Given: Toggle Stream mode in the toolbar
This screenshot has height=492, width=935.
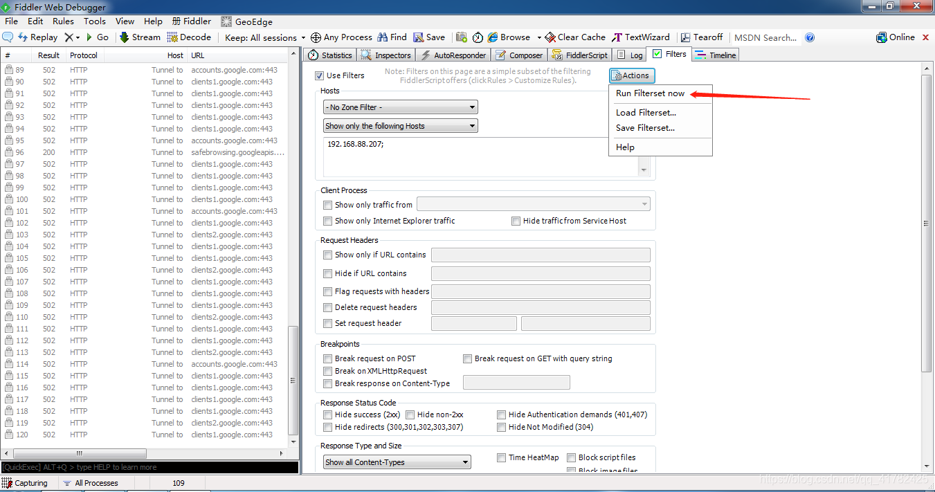Looking at the screenshot, I should point(140,37).
